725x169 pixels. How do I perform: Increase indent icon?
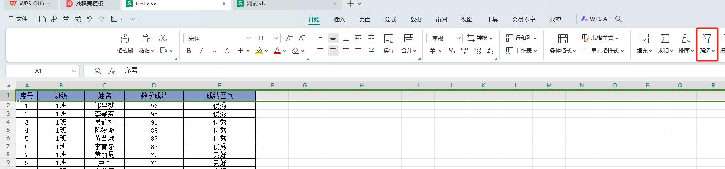coord(371,38)
